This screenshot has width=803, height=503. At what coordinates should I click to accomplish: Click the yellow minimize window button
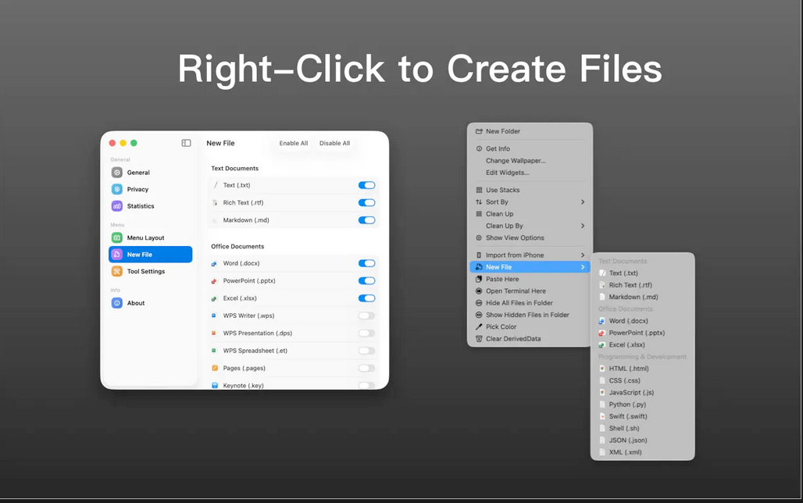point(123,144)
